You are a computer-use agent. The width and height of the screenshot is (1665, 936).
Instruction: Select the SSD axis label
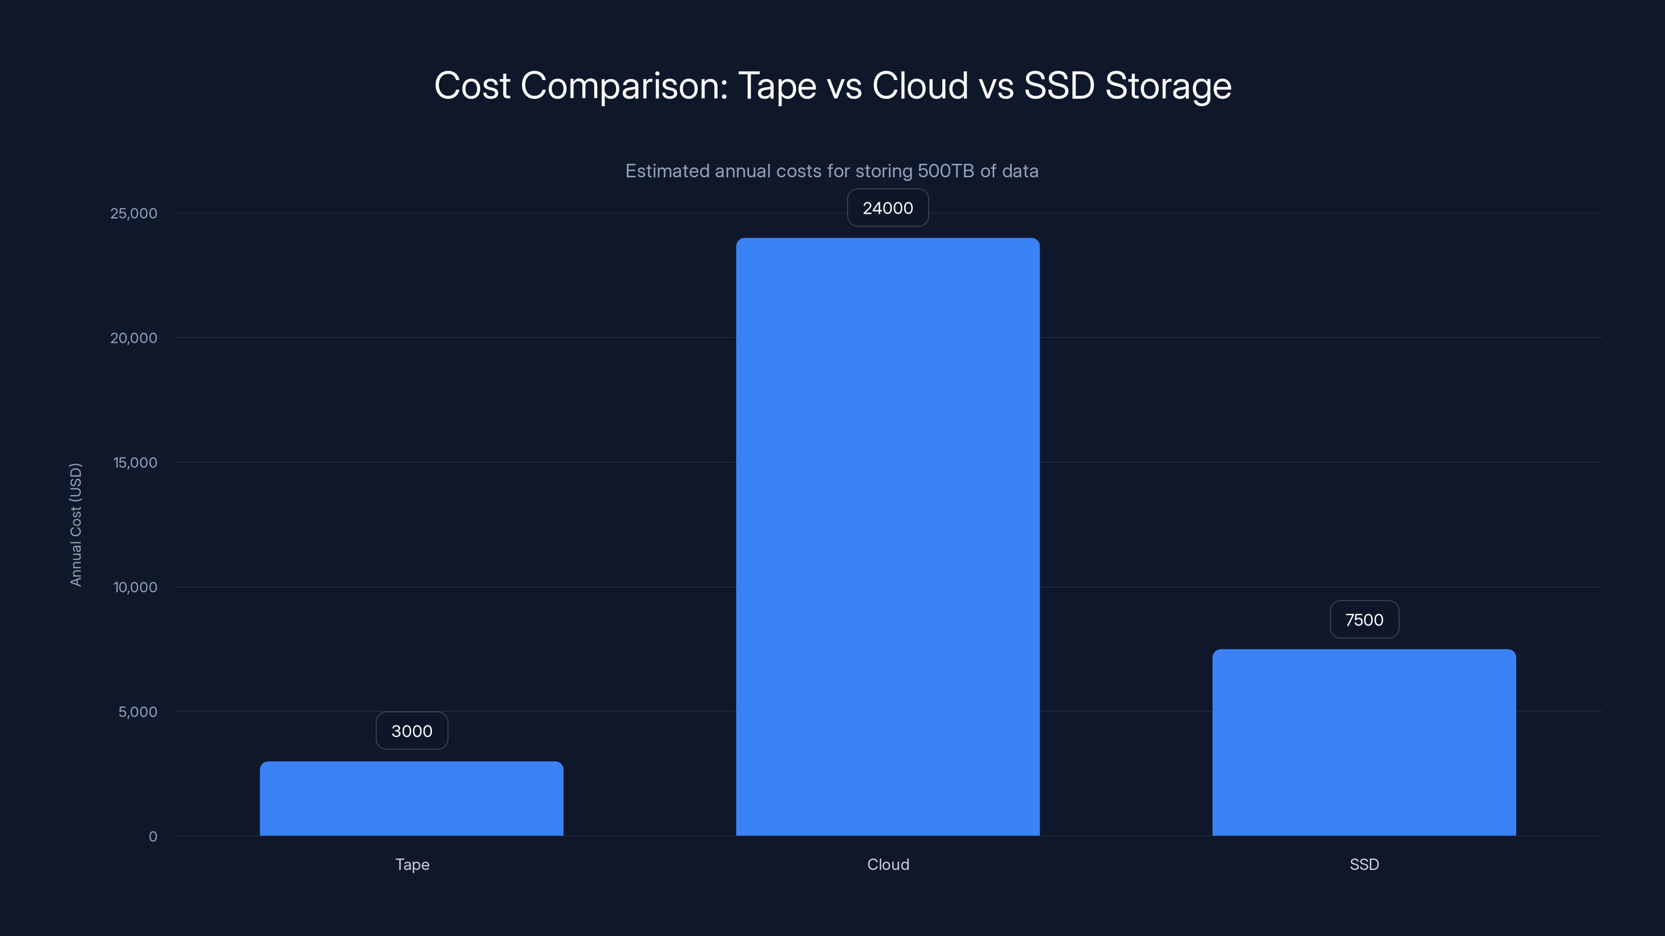tap(1364, 864)
